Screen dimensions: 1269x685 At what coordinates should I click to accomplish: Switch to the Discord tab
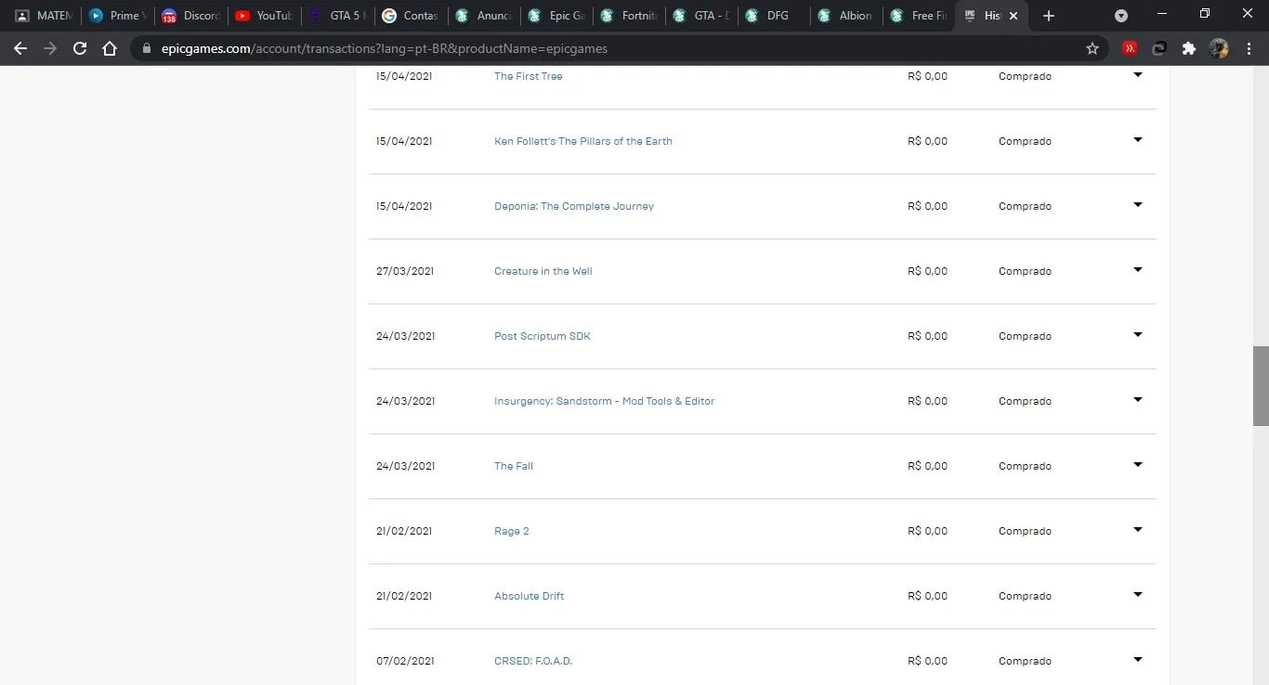[190, 16]
